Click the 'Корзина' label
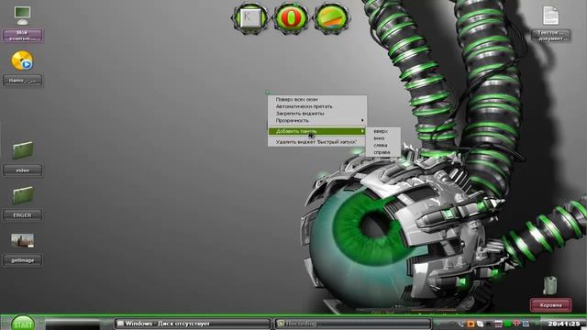The image size is (587, 330). click(550, 305)
